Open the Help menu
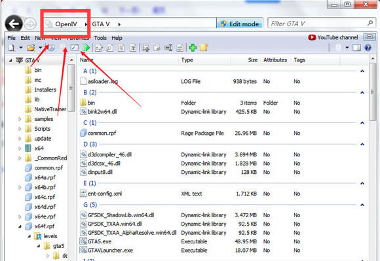Viewport: 380px width, 261px height. (x=117, y=38)
